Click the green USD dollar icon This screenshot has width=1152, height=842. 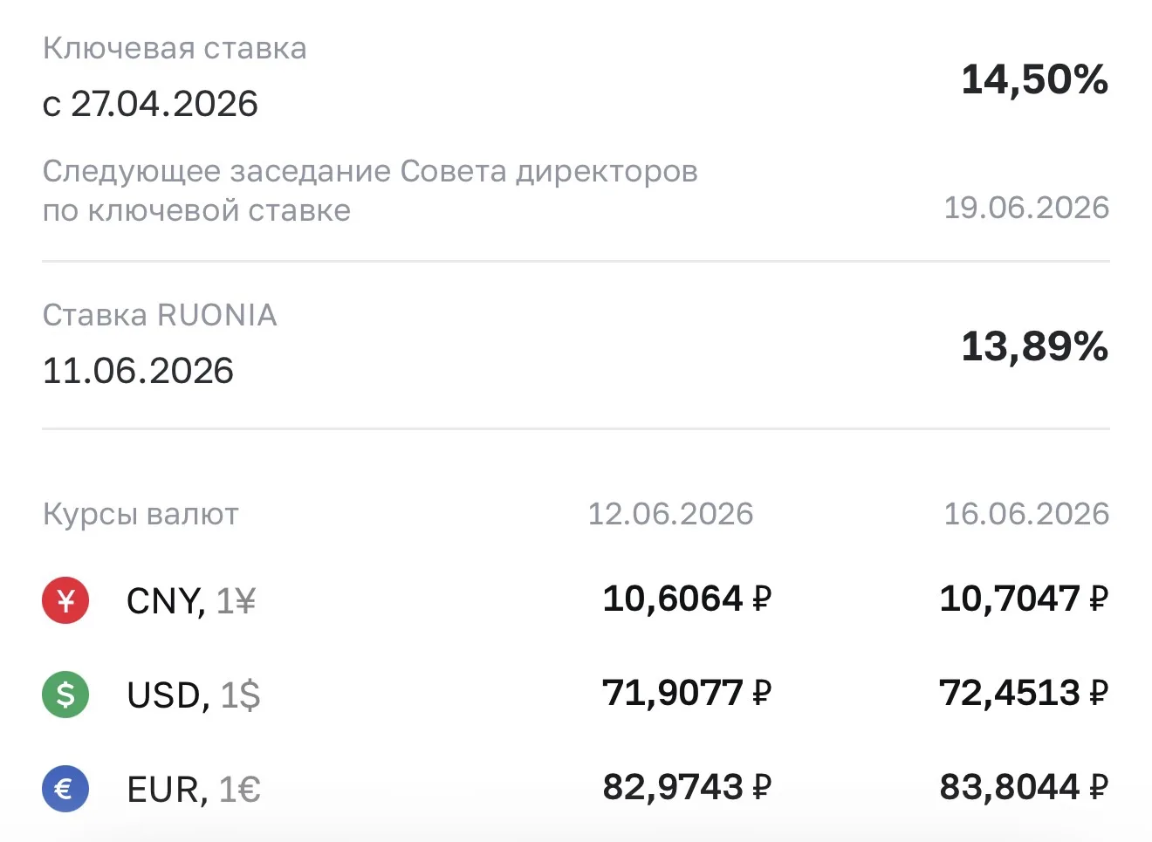coord(65,695)
